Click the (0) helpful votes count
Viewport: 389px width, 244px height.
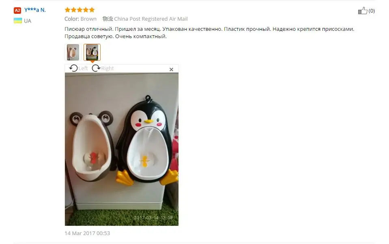click(372, 11)
